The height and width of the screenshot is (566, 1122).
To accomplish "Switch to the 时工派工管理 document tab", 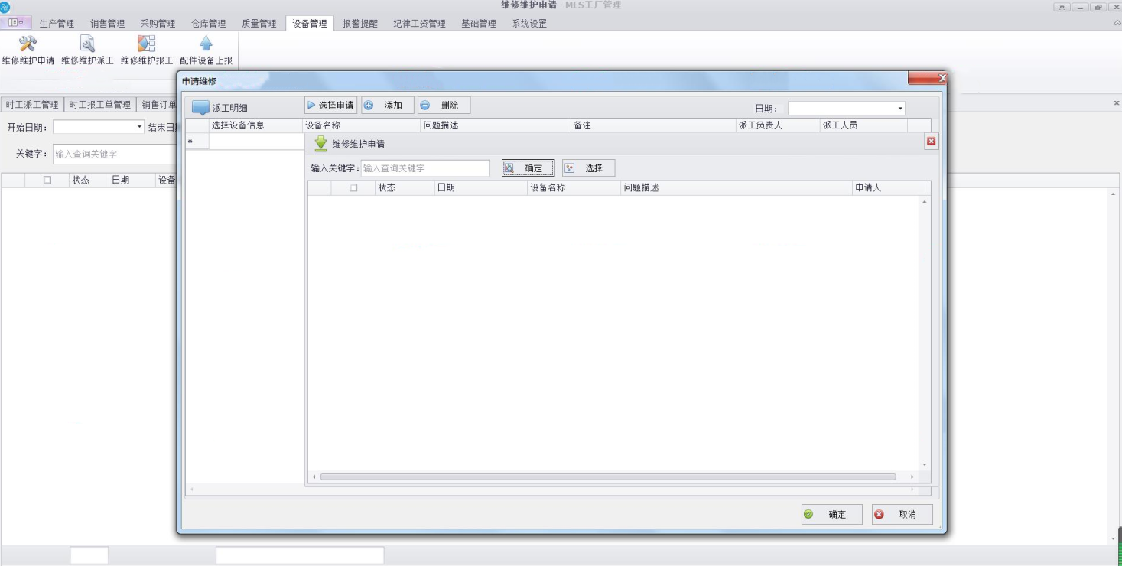I will (x=32, y=105).
